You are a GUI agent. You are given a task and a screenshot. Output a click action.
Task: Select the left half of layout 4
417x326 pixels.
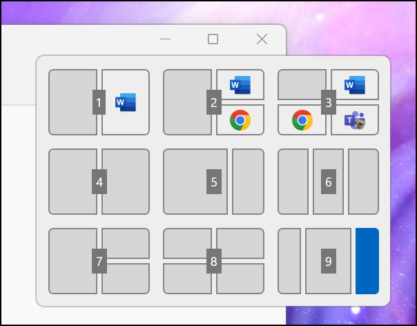(x=71, y=182)
